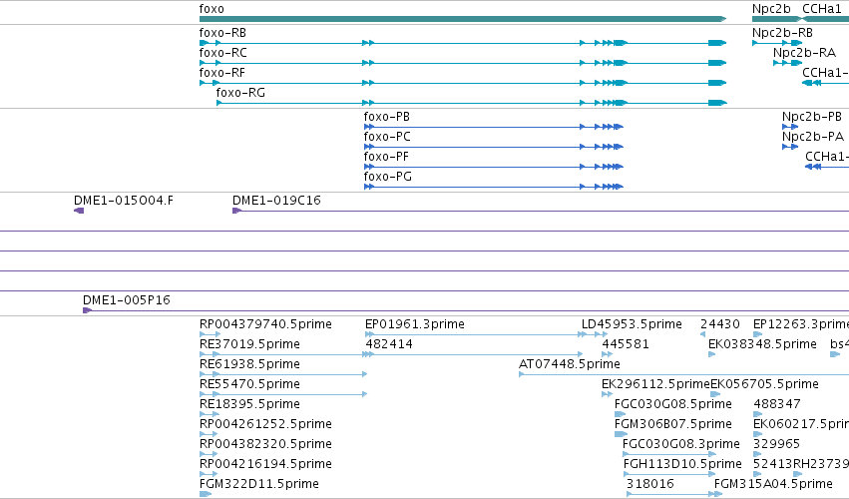
Task: Click the EK038348.5prime arrow glyph
Action: (x=712, y=354)
